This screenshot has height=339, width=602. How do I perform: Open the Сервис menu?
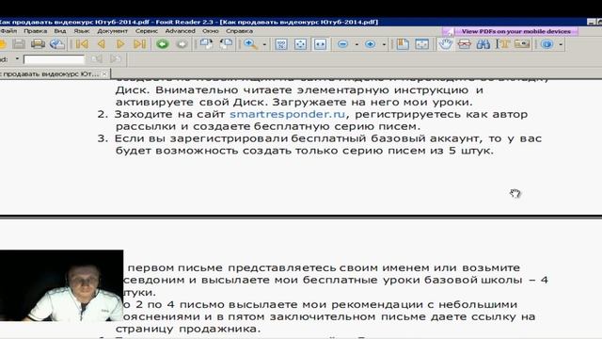[x=147, y=31]
